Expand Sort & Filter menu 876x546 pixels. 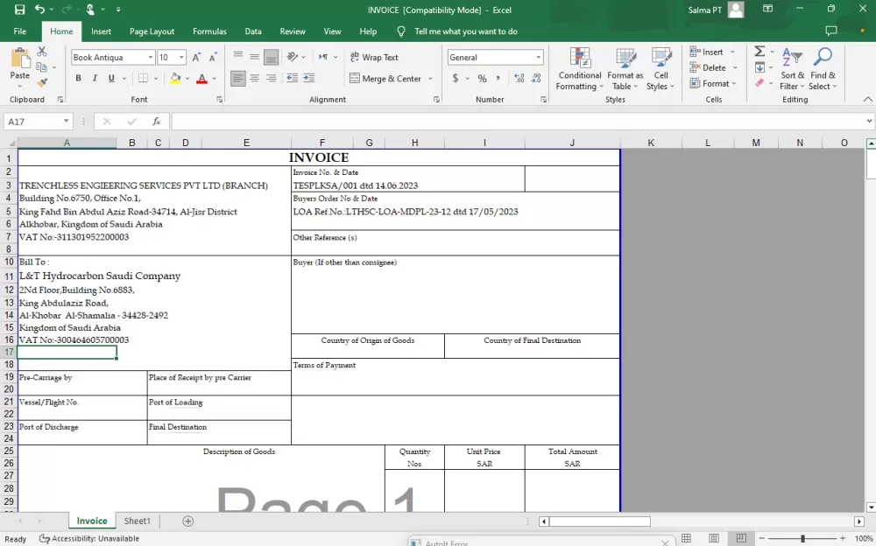click(x=792, y=70)
